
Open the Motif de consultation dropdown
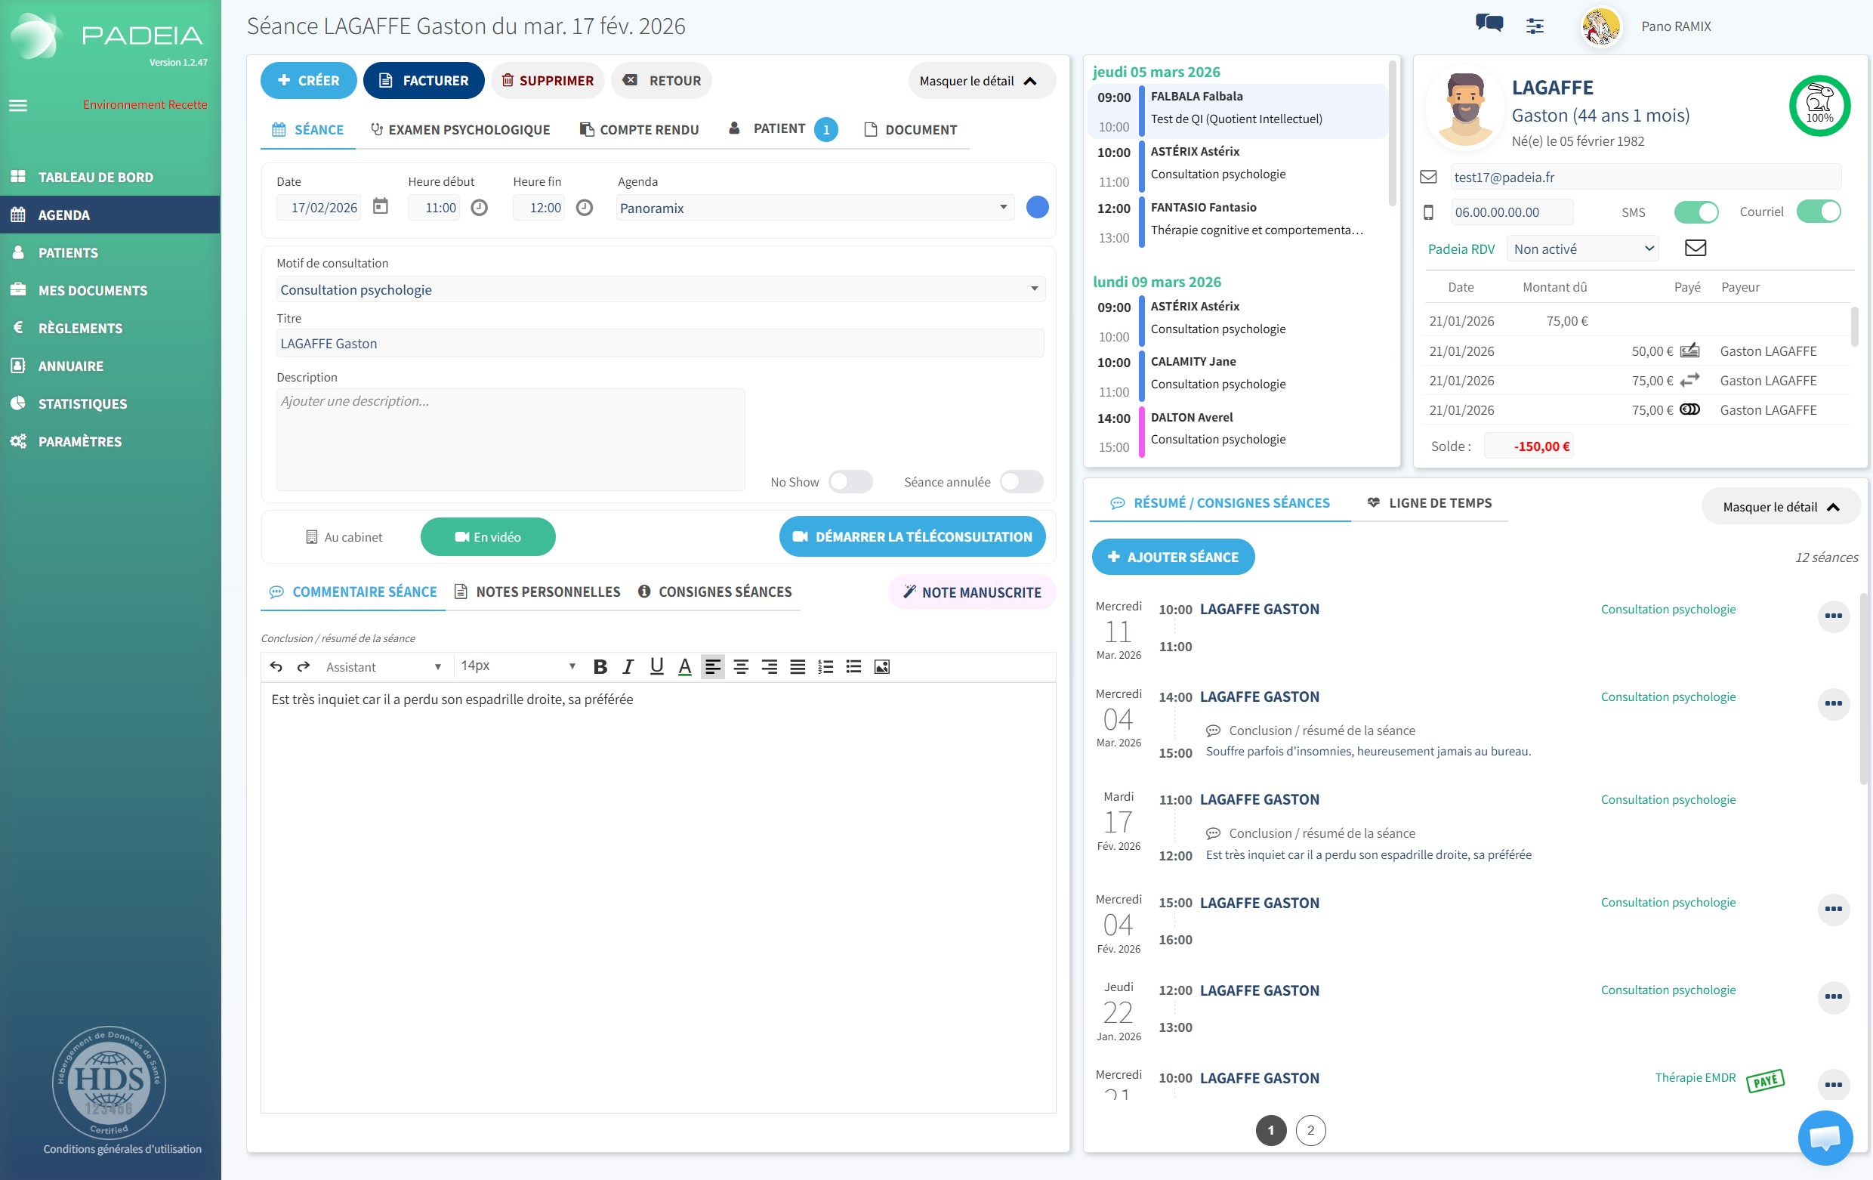click(x=659, y=289)
